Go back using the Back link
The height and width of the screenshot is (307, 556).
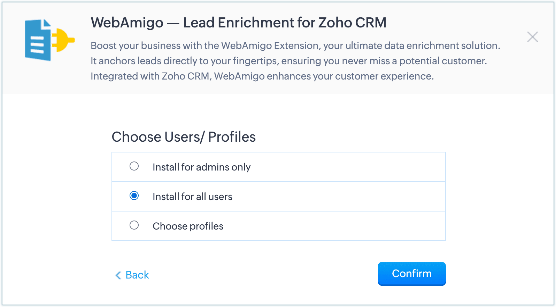[137, 275]
